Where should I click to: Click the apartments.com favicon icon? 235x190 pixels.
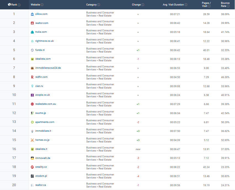(x=32, y=122)
